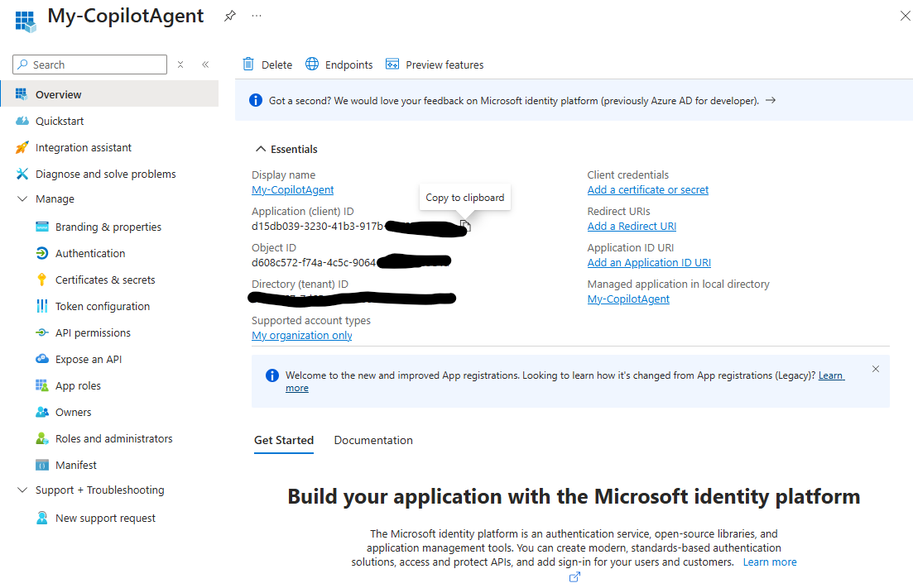Click the Integration assistant rocket icon
The width and height of the screenshot is (913, 588).
(22, 148)
